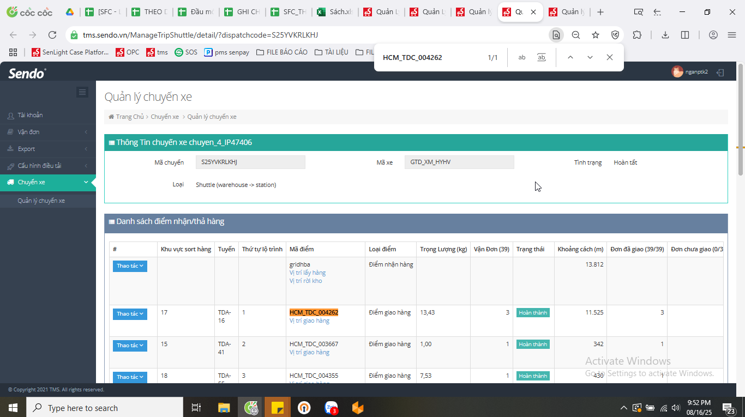The height and width of the screenshot is (417, 745).
Task: Click the logout icon beside nganptk2
Action: (x=720, y=72)
